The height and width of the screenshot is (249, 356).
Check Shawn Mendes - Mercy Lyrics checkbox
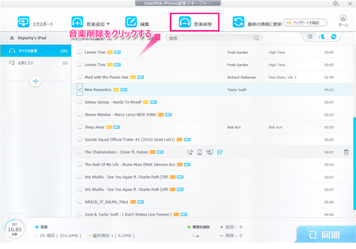pyautogui.click(x=79, y=114)
